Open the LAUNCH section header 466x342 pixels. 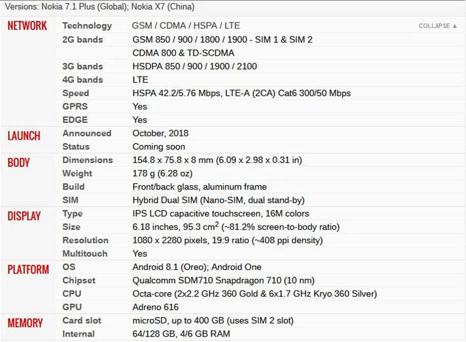[x=24, y=136]
